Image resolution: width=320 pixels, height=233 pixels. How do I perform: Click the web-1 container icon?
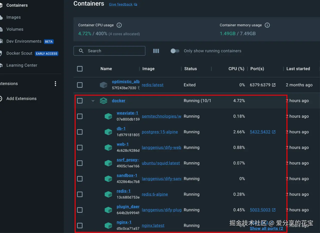pos(108,147)
